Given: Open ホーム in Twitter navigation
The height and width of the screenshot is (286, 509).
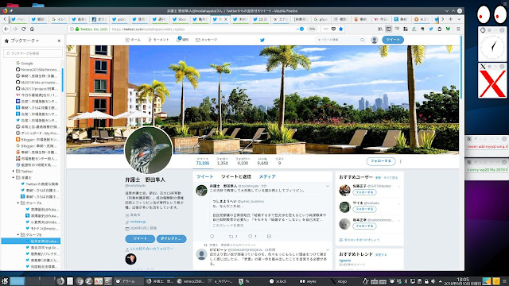Looking at the screenshot, I should [133, 40].
